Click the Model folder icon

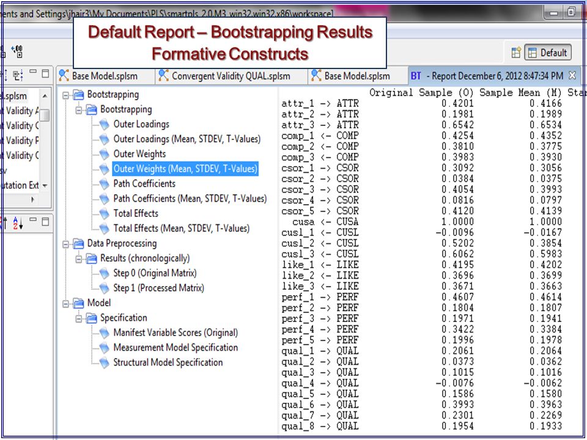tap(78, 304)
